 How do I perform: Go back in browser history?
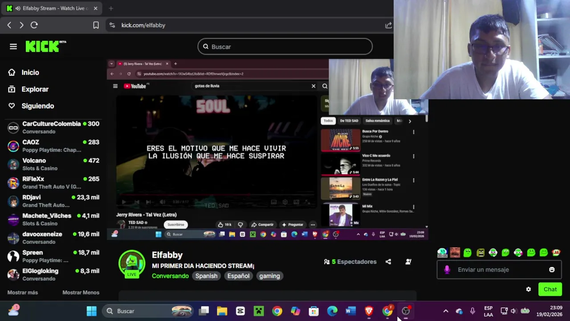pyautogui.click(x=9, y=25)
